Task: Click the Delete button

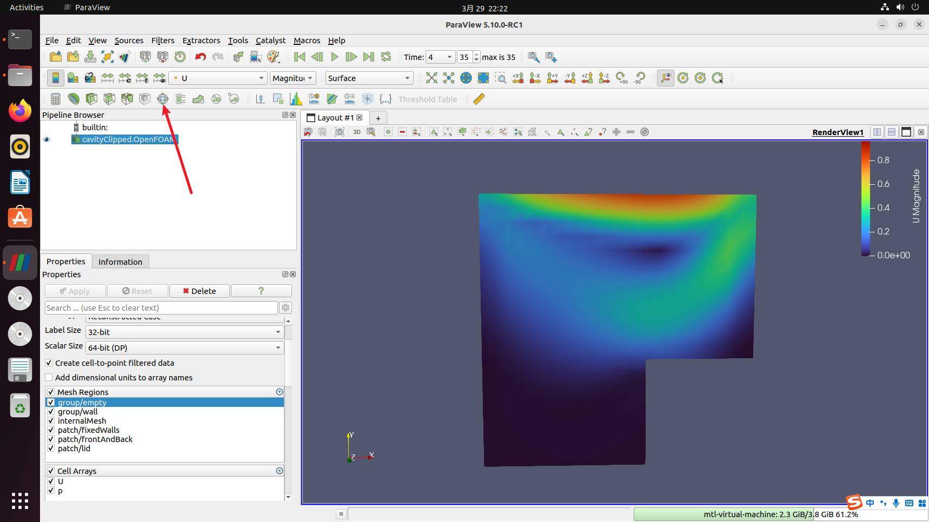Action: pos(200,291)
